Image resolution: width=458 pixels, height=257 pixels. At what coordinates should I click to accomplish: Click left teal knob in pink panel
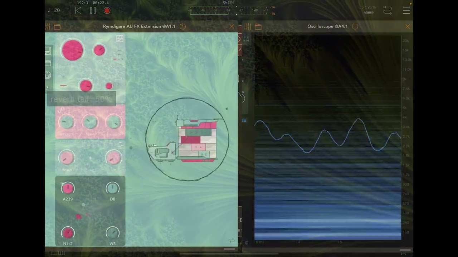66,122
